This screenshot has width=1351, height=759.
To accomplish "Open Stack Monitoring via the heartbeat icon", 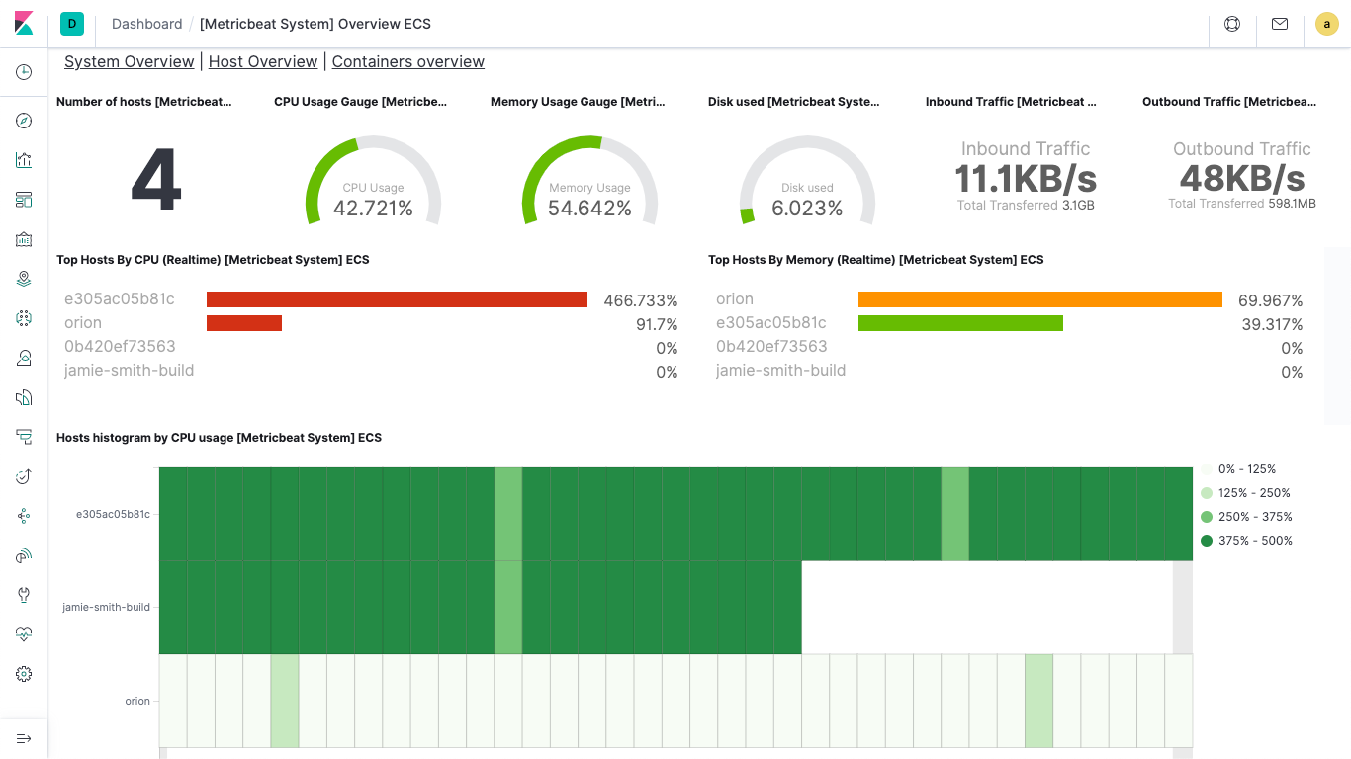I will [x=24, y=634].
